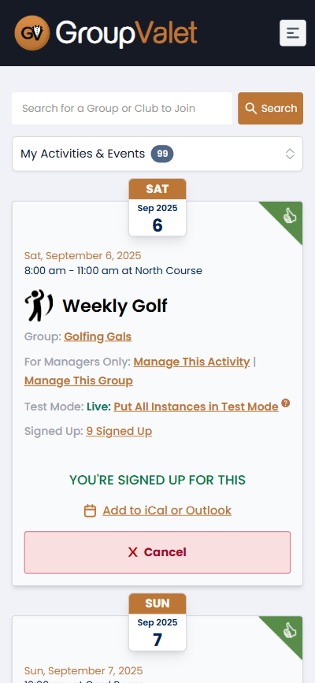The height and width of the screenshot is (683, 315).
Task: Click the up-down chevron arrows of the selector
Action: (x=290, y=154)
